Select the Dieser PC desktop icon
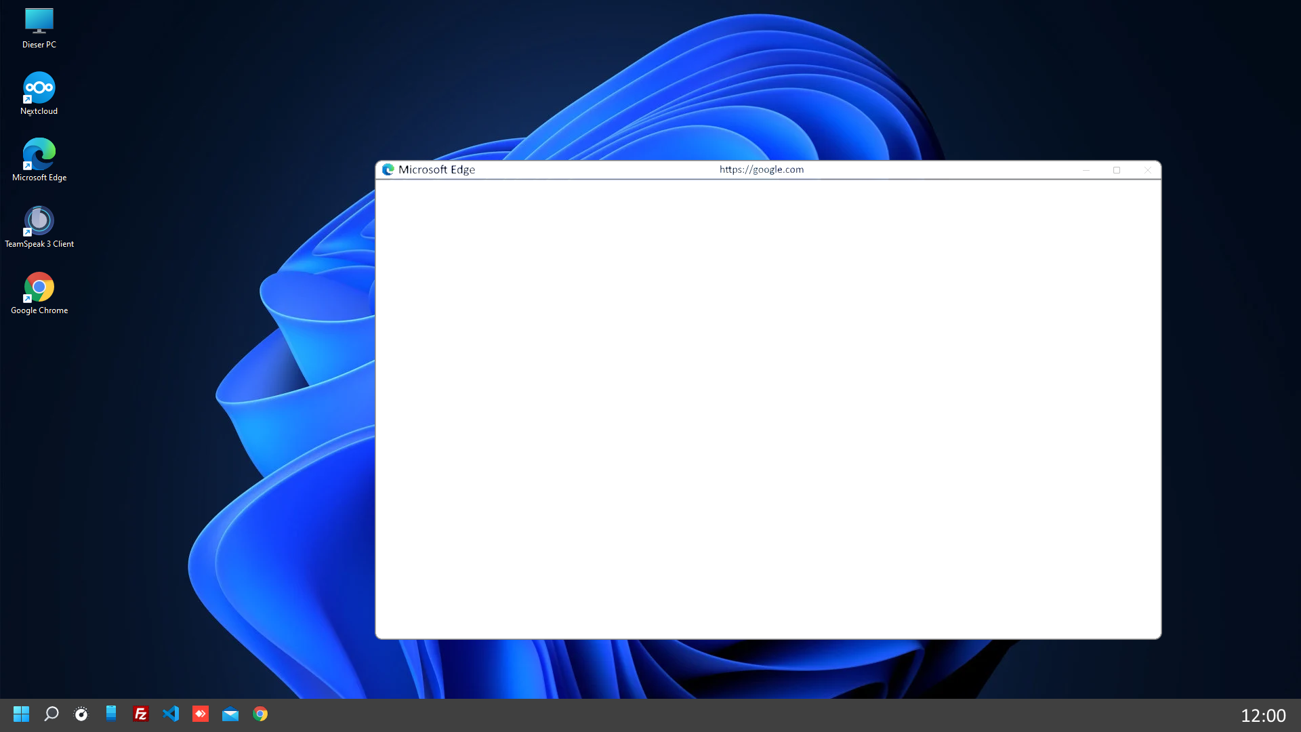This screenshot has width=1301, height=732. (39, 28)
